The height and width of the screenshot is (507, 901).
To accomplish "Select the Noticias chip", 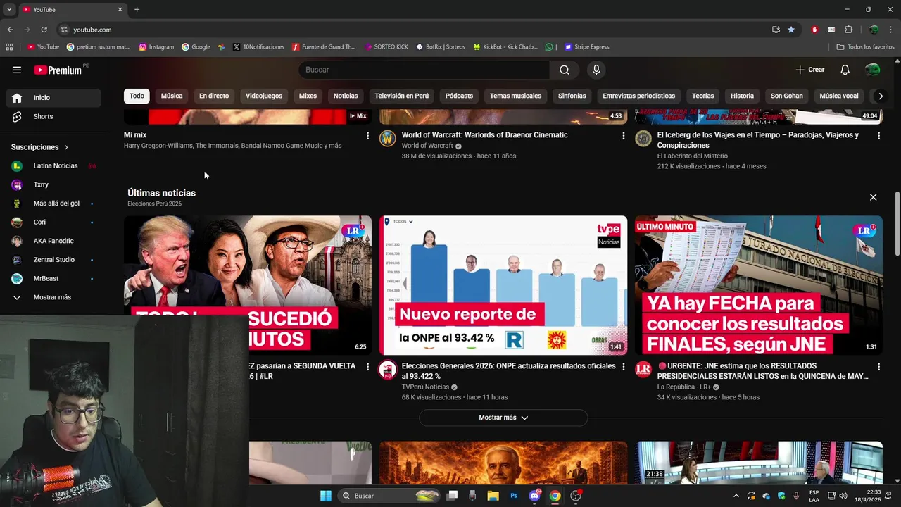I will pyautogui.click(x=346, y=96).
